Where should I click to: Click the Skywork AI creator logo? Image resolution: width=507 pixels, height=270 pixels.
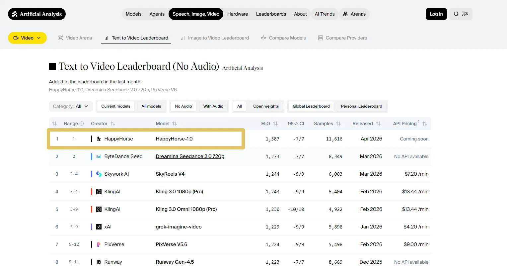coord(99,174)
